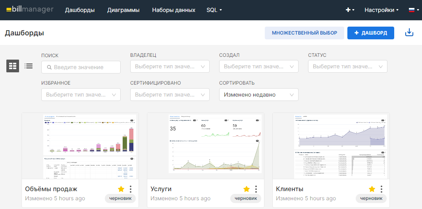Click the МНОЖЕСТВЕННЫЙ ВЫБОР button
Image resolution: width=422 pixels, height=209 pixels.
pyautogui.click(x=304, y=33)
